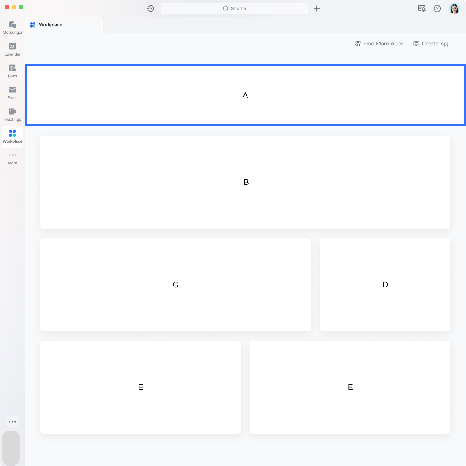Expand the More item in the sidebar
Viewport: 466px width, 466px height.
click(12, 158)
